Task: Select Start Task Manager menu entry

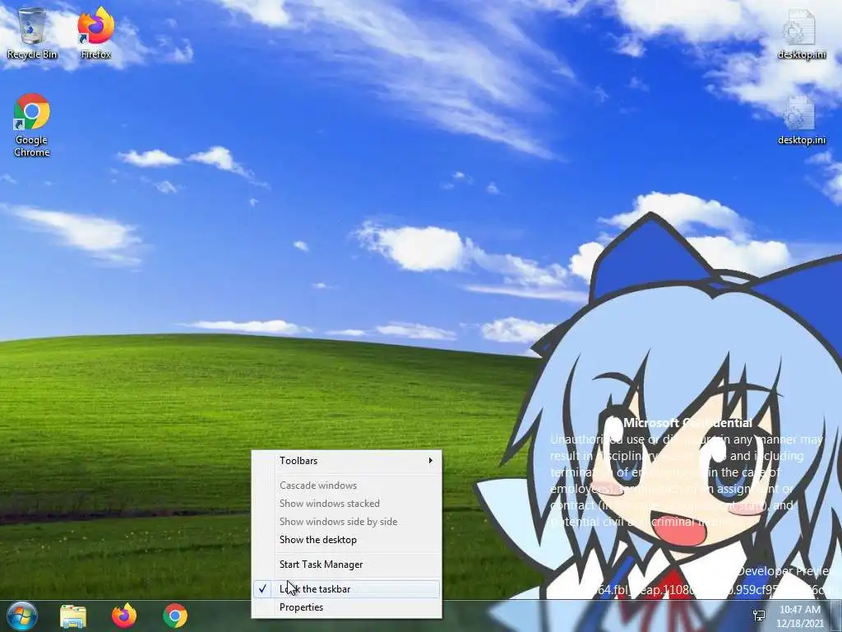Action: (x=346, y=565)
